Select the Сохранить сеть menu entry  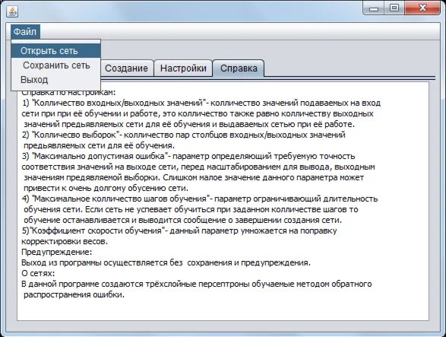point(55,65)
